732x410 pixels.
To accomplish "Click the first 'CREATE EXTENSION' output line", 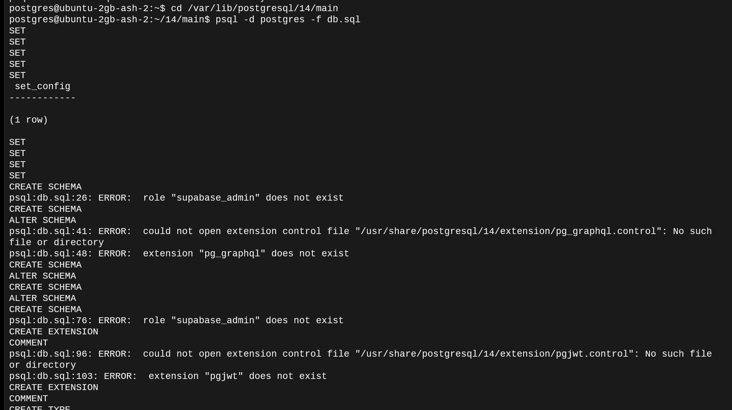I will click(53, 332).
